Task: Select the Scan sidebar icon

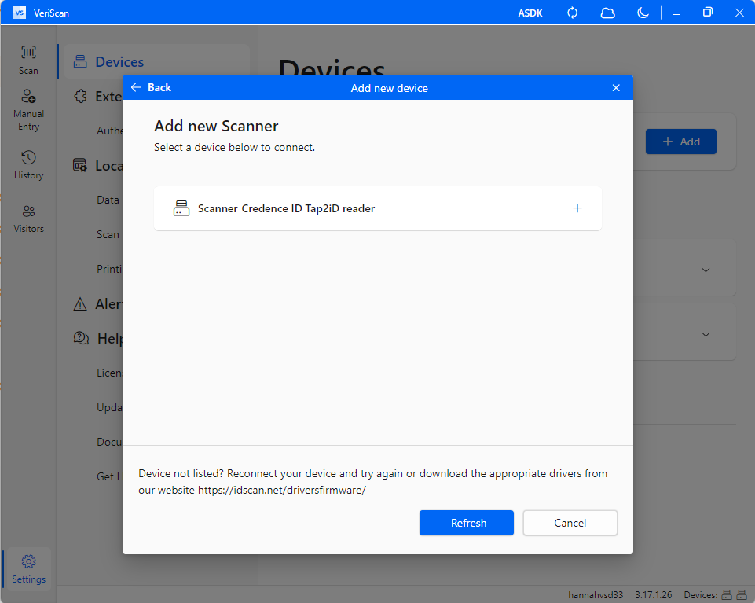Action: (x=27, y=59)
